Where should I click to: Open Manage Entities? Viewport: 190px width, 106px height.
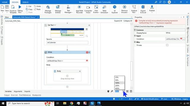(x=58, y=9)
